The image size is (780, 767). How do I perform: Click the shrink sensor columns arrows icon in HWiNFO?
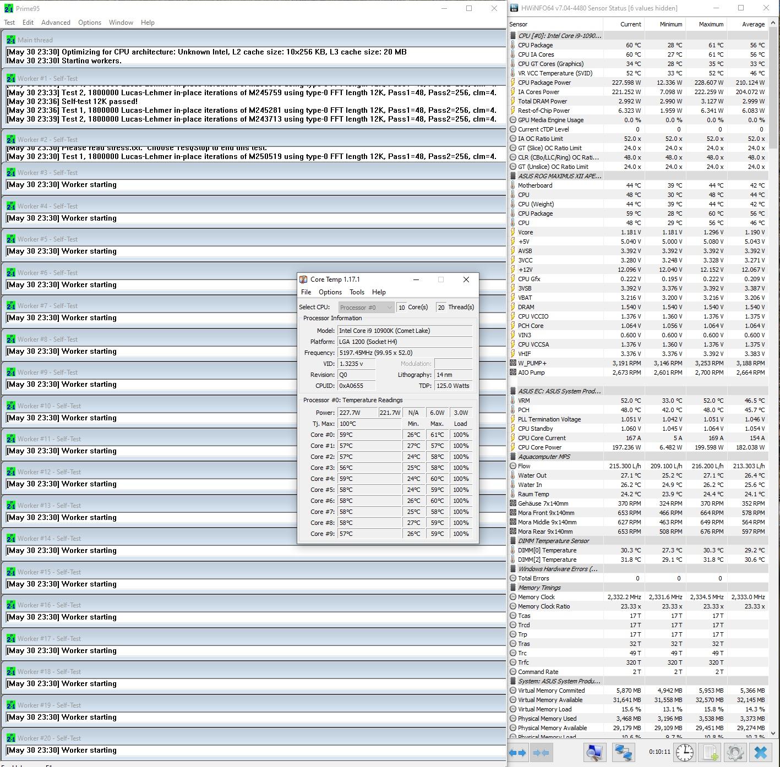pos(541,752)
